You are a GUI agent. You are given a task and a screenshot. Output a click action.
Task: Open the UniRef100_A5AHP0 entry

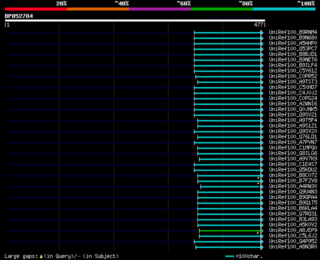point(293,43)
